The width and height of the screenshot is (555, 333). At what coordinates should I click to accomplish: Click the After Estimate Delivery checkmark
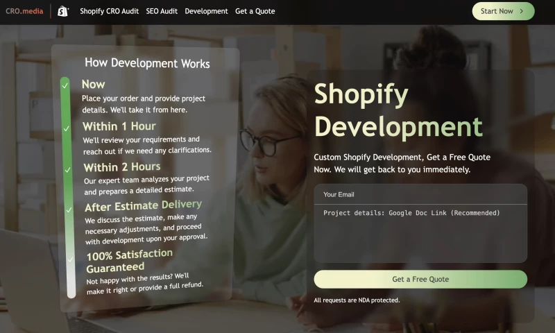pos(69,209)
